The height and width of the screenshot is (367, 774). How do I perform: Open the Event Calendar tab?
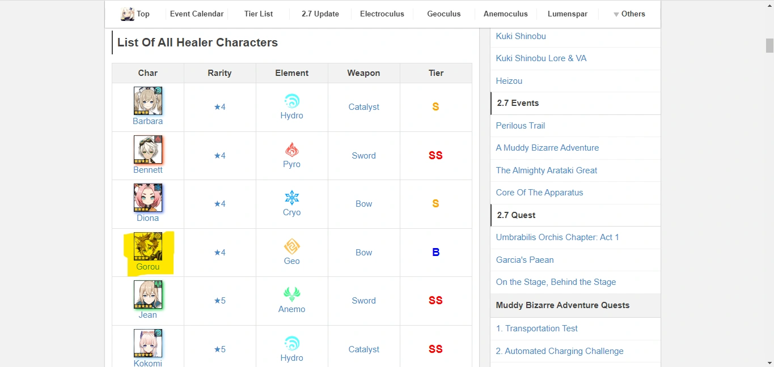197,14
